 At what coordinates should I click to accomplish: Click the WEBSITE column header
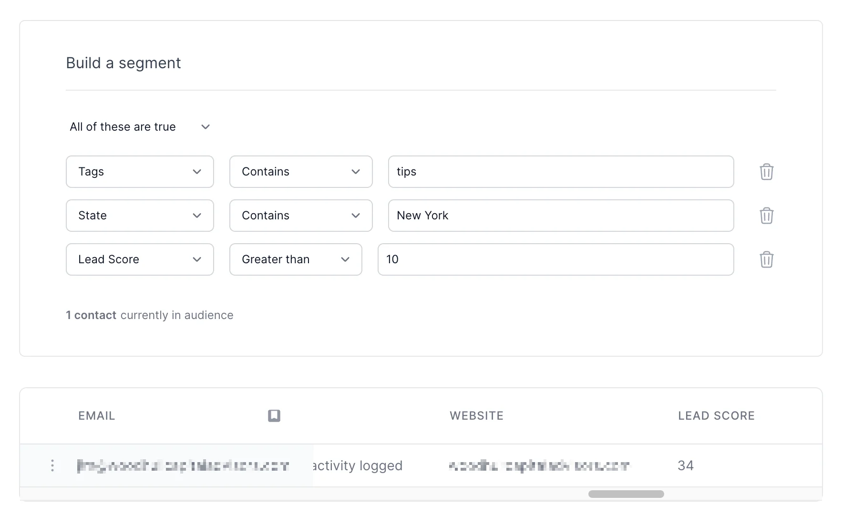(476, 416)
